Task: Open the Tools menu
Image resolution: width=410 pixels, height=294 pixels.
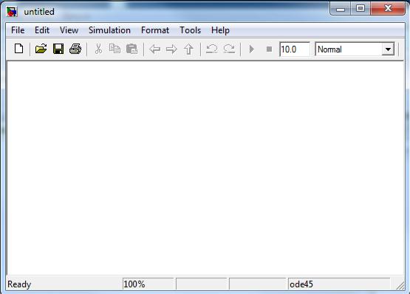Action: [191, 30]
